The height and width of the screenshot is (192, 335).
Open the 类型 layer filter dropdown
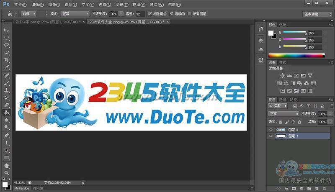278,106
